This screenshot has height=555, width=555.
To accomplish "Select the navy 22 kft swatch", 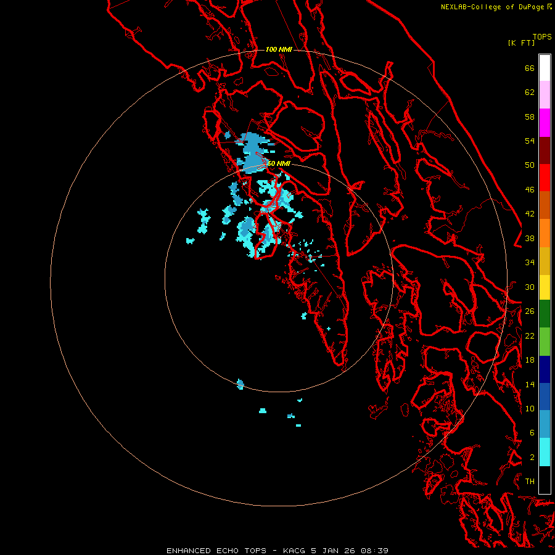I will pos(545,369).
